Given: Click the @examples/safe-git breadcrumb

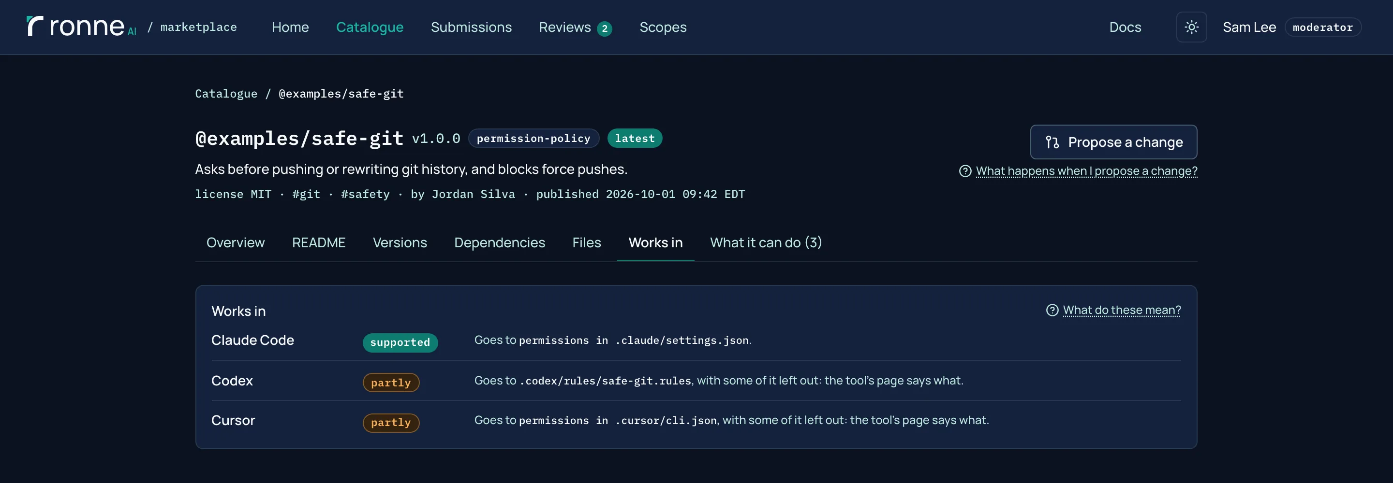Looking at the screenshot, I should 341,94.
